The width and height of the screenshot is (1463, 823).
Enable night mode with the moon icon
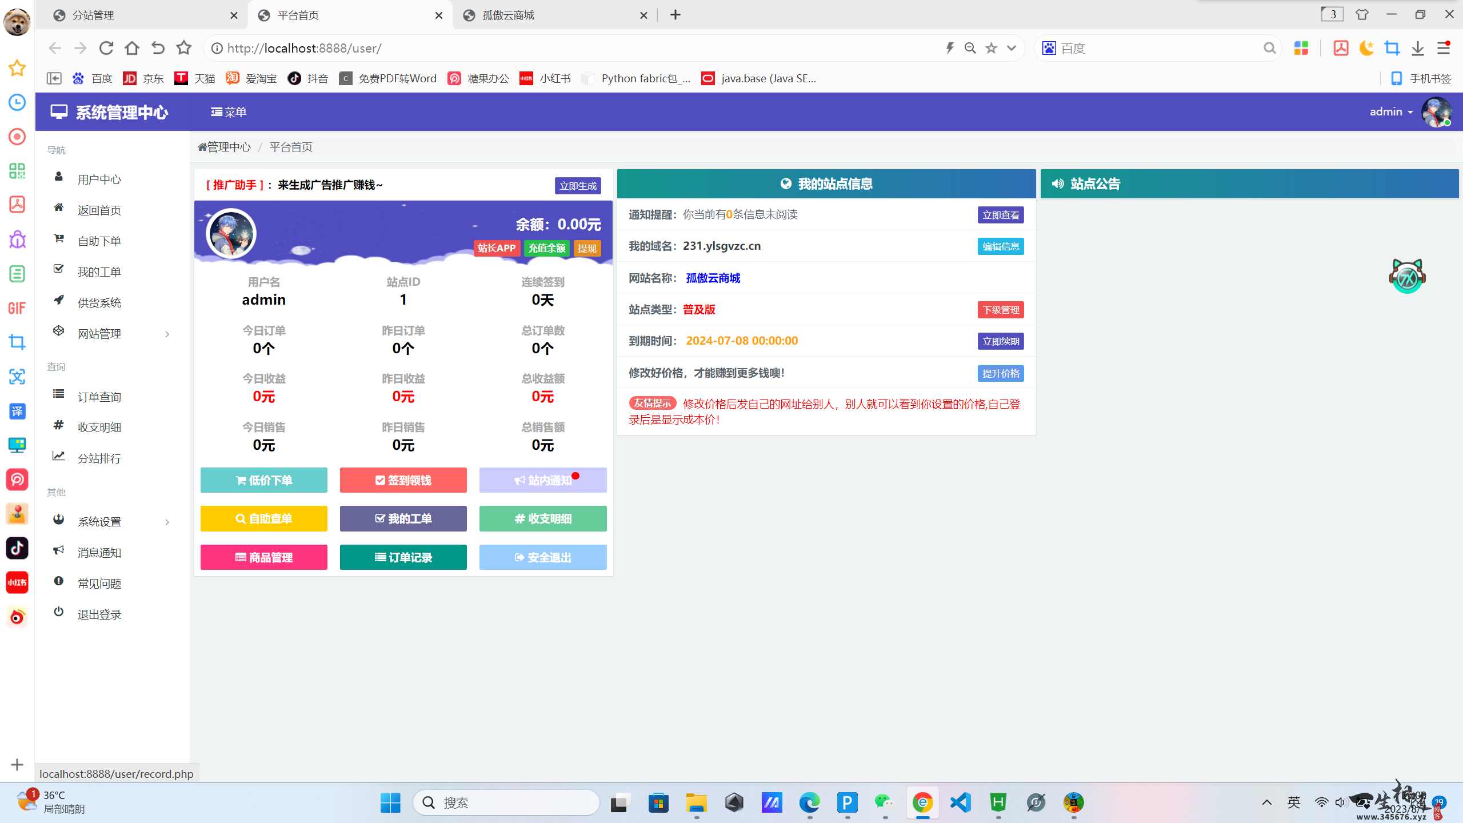tap(1366, 48)
